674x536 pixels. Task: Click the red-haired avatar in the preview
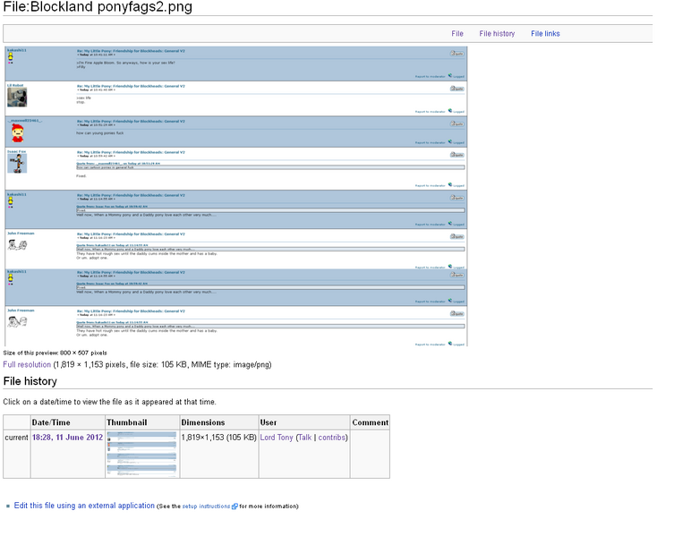pyautogui.click(x=17, y=133)
